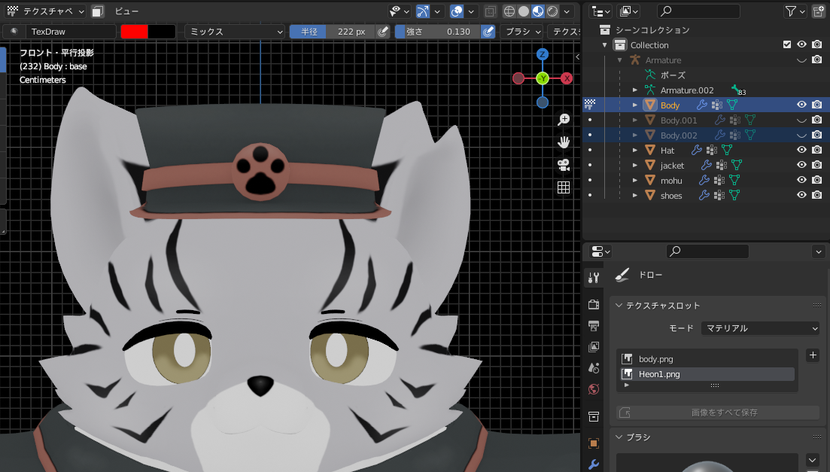Disable shoes object in renders
Screen dimensions: 830x472
817,195
